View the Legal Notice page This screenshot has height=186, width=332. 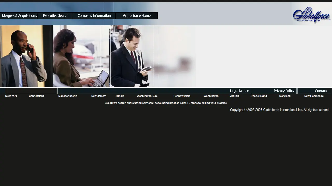point(239,91)
